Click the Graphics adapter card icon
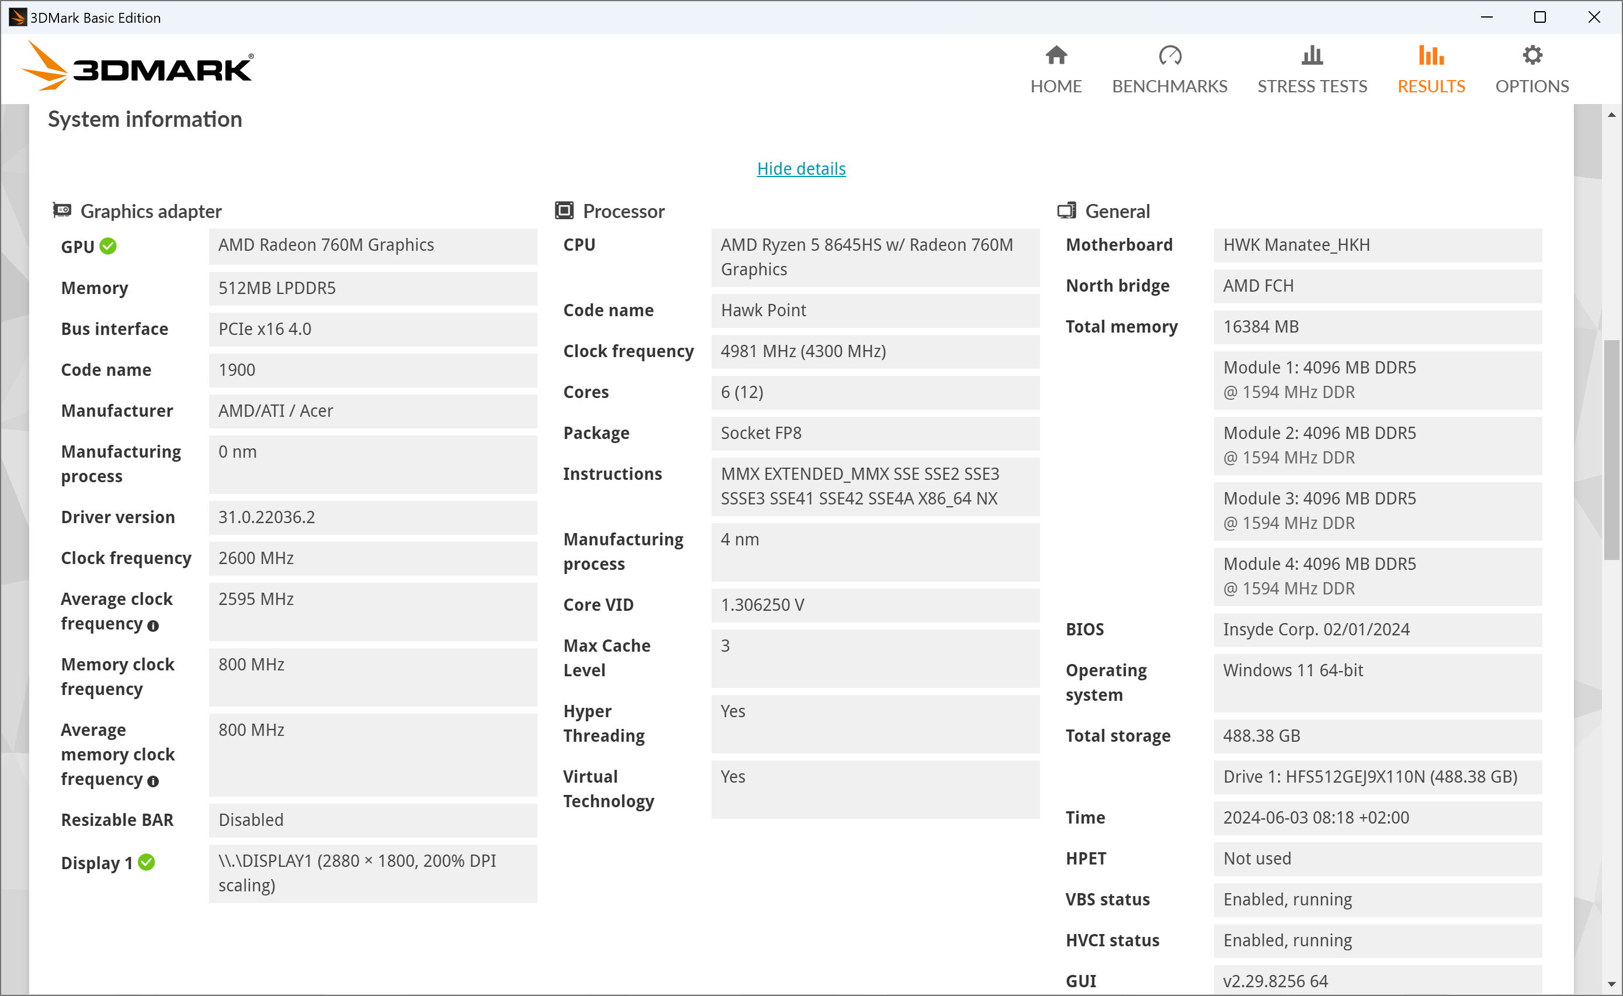The image size is (1623, 996). [62, 210]
